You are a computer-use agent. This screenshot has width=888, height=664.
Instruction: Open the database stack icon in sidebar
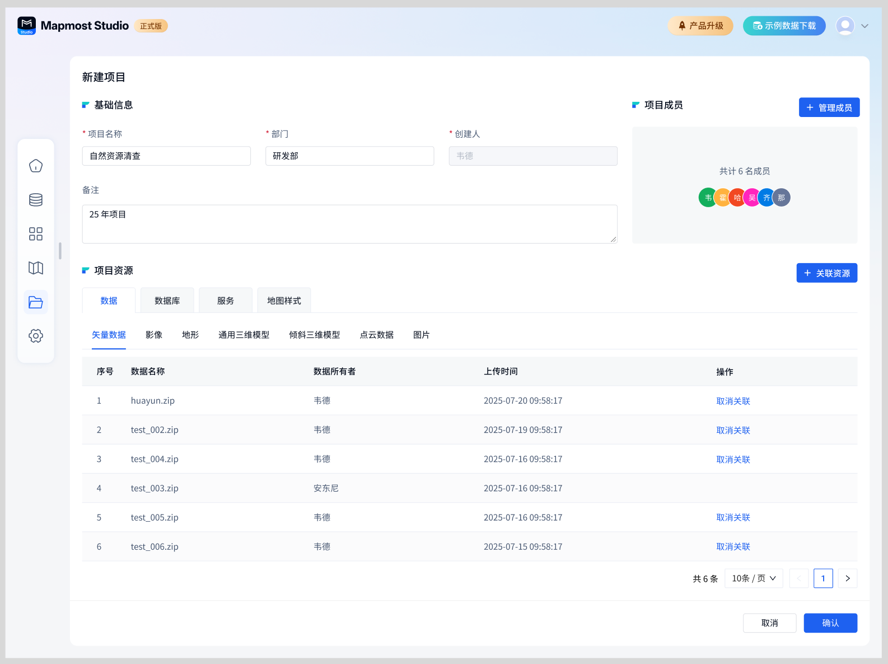click(36, 200)
